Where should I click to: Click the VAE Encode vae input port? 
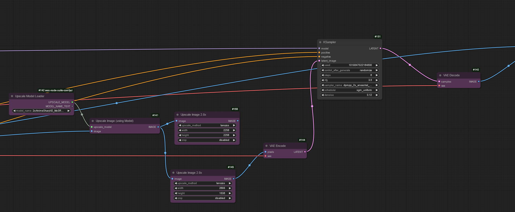(x=266, y=156)
